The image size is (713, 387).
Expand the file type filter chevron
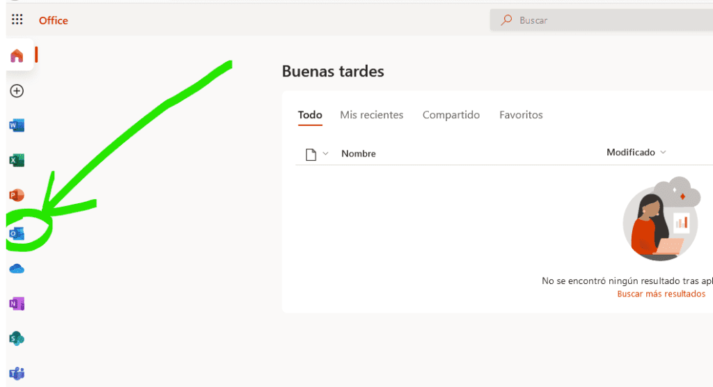(x=326, y=154)
